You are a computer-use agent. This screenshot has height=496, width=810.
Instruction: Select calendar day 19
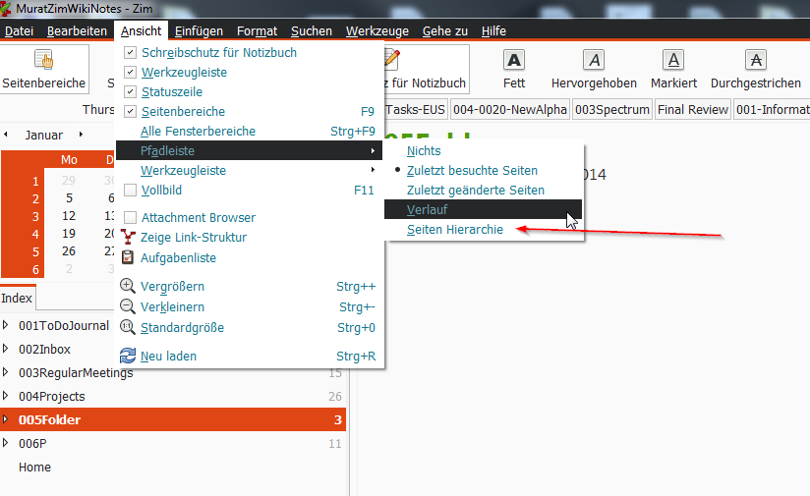69,234
